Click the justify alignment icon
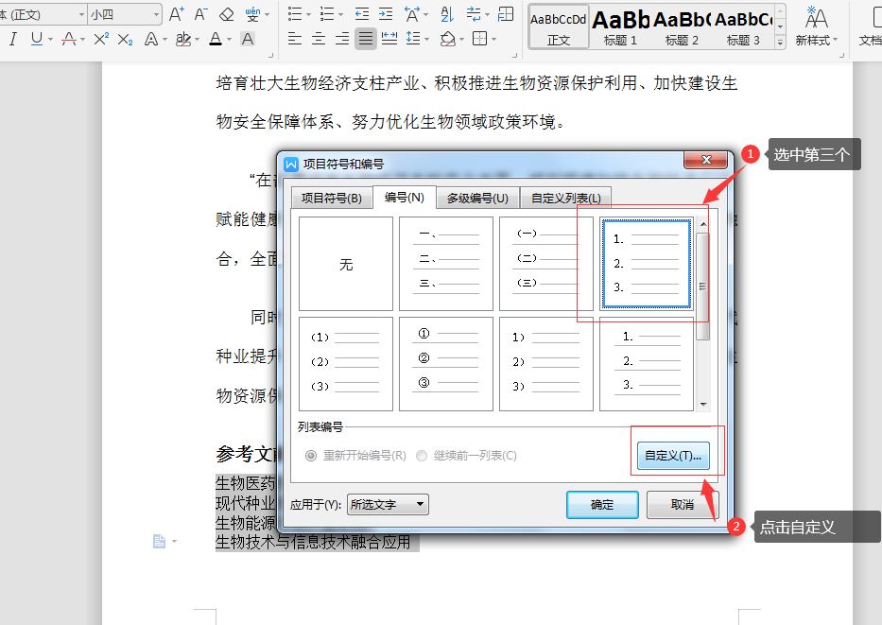This screenshot has height=625, width=882. 366,39
